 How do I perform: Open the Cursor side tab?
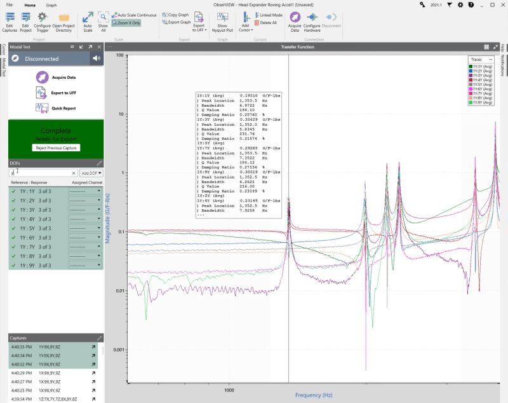4,50
